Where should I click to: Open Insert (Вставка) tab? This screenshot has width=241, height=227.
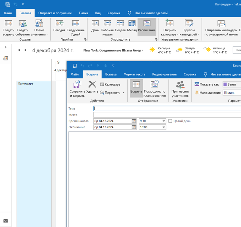(111, 74)
